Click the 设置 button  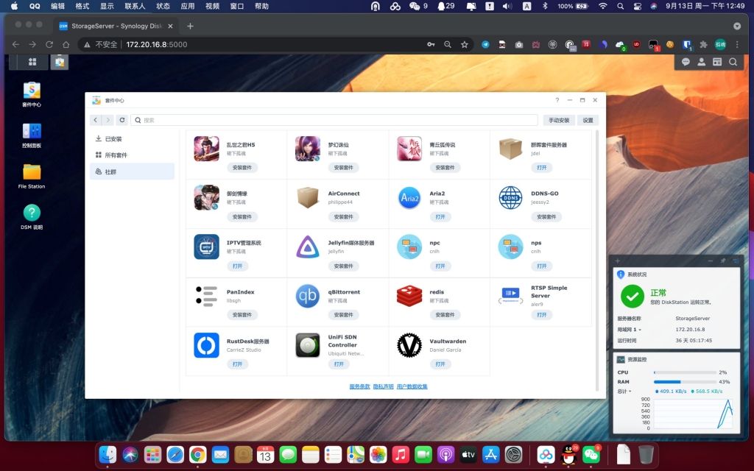(x=588, y=120)
